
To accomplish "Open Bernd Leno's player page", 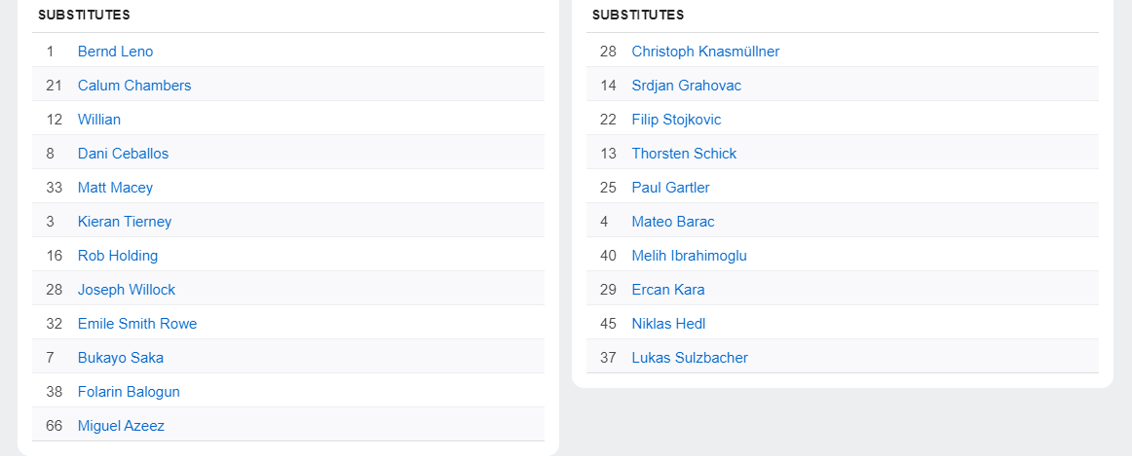I will [115, 52].
